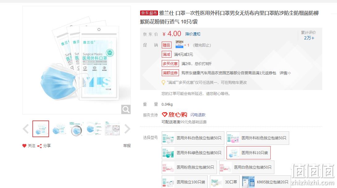Select second product thumbnail
This screenshot has width=337, height=188.
coord(59,129)
